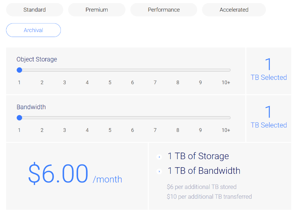Viewport: 296px width, 215px height.
Task: Switch to the Performance tier
Action: click(164, 10)
